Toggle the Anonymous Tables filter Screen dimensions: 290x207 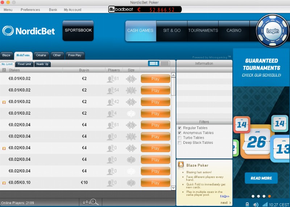coord(179,133)
